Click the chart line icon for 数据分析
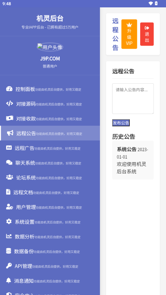166x295 pixels. [x=9, y=236]
